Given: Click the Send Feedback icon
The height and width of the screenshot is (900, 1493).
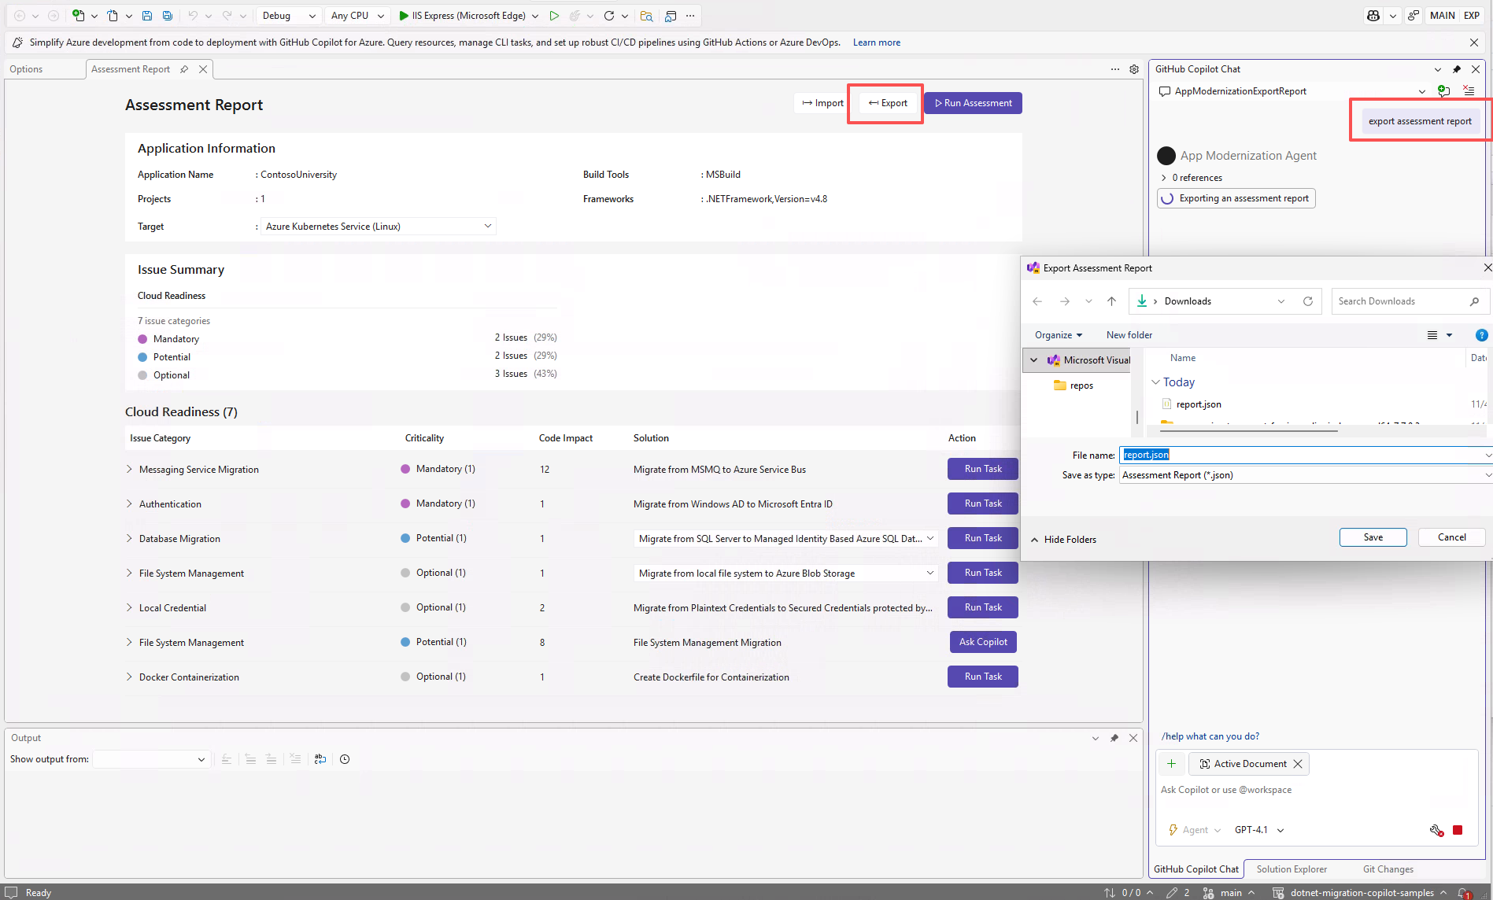Looking at the screenshot, I should pos(1414,16).
